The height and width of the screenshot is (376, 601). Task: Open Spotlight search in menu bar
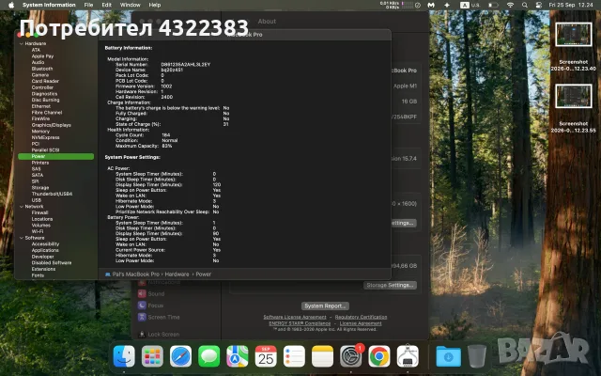coord(524,5)
